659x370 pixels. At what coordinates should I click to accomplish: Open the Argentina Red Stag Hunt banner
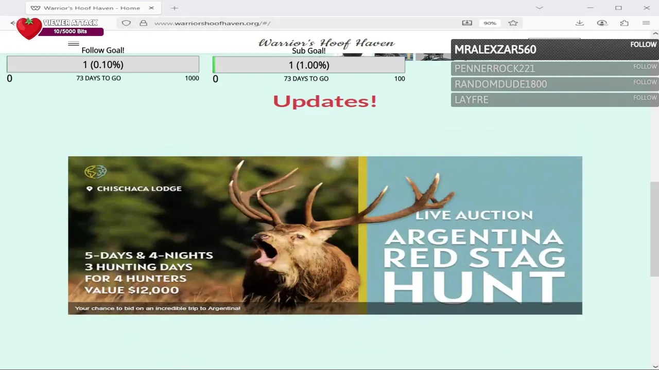click(325, 235)
